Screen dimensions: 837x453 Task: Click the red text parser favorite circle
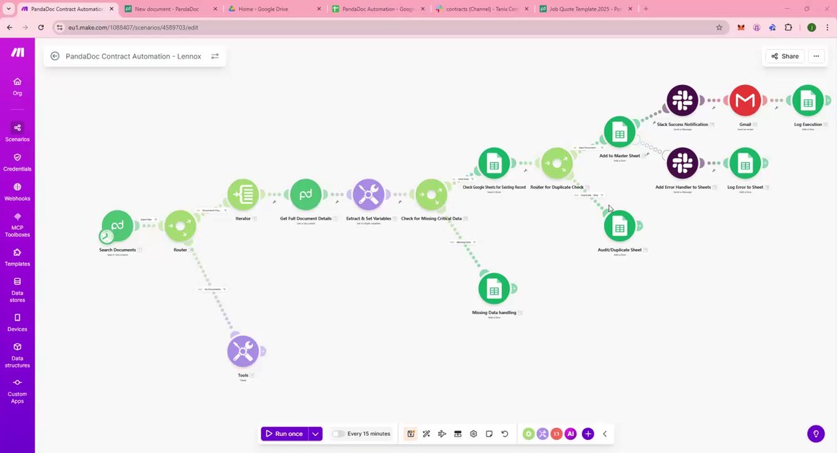tap(556, 434)
